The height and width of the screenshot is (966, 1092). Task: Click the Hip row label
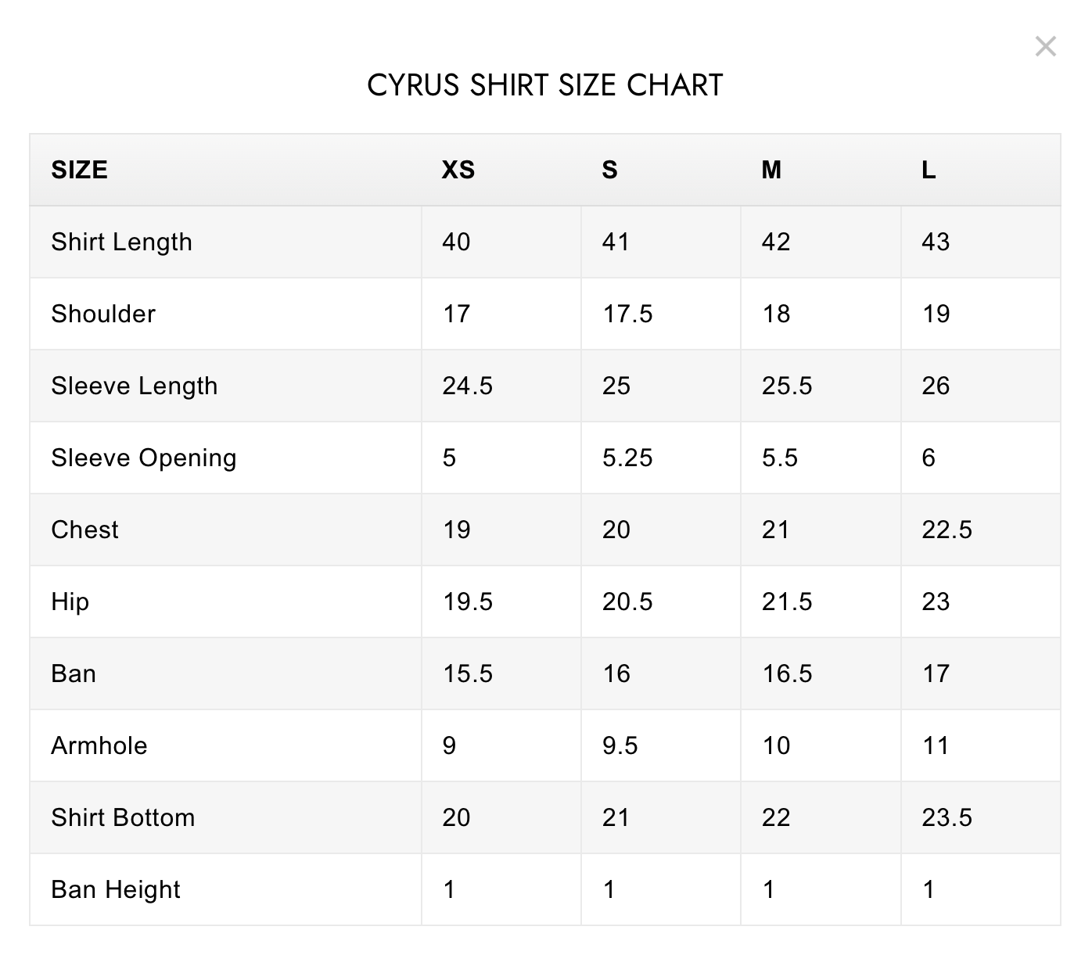coord(70,602)
